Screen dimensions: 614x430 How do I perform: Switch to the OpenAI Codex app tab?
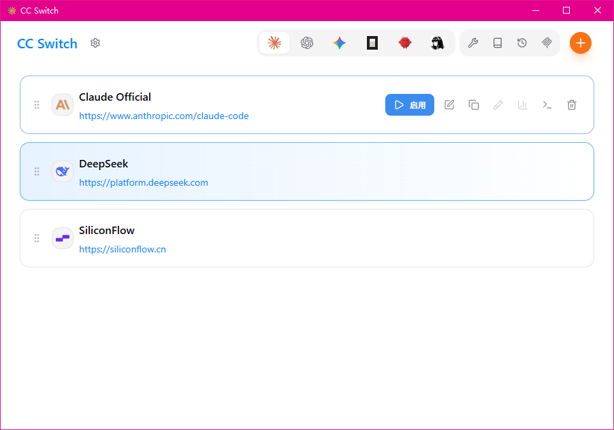pos(307,43)
